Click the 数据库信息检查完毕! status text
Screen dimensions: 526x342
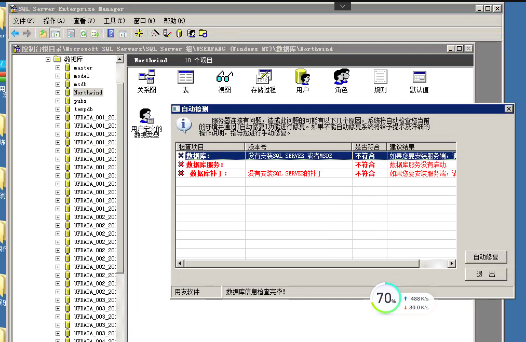pos(255,292)
